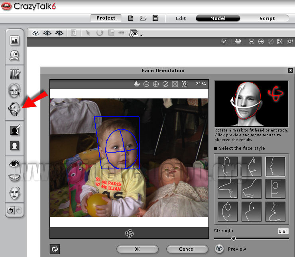
Task: Open the webcam capture tool
Action: 15,55
